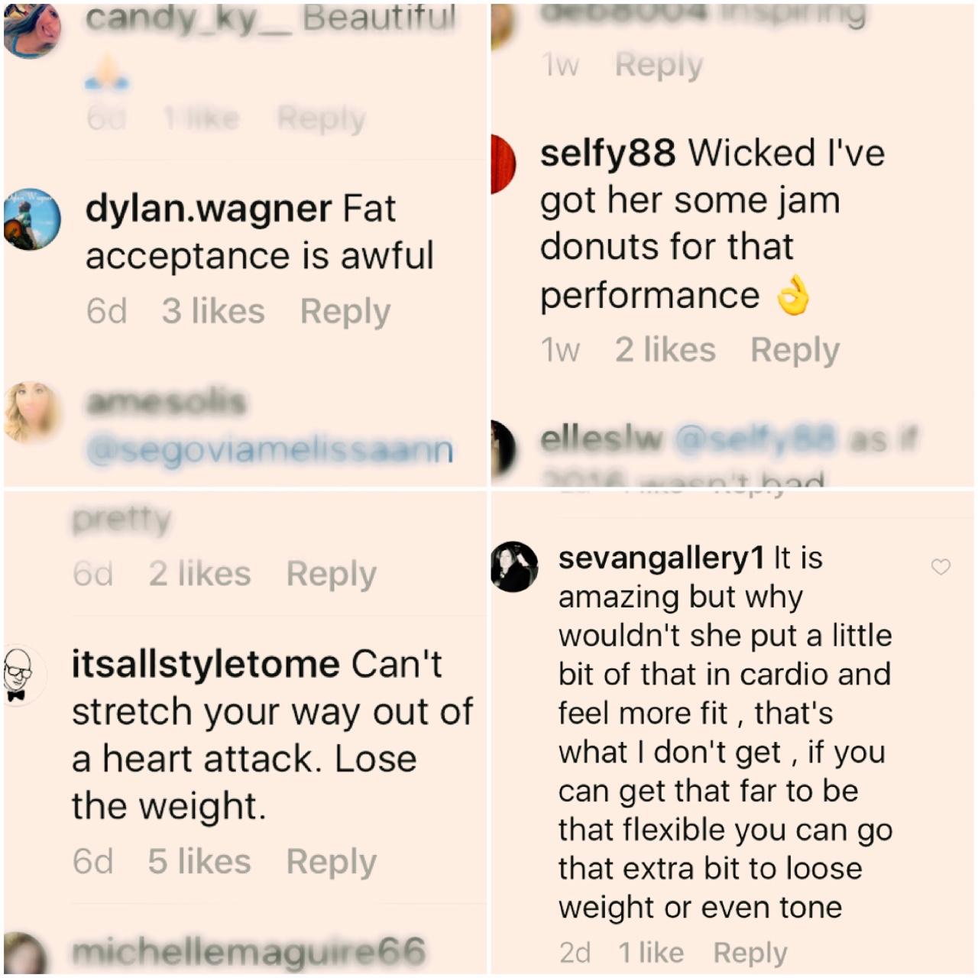Open sevangallery1's profile avatar
The image size is (978, 978).
pos(515,567)
